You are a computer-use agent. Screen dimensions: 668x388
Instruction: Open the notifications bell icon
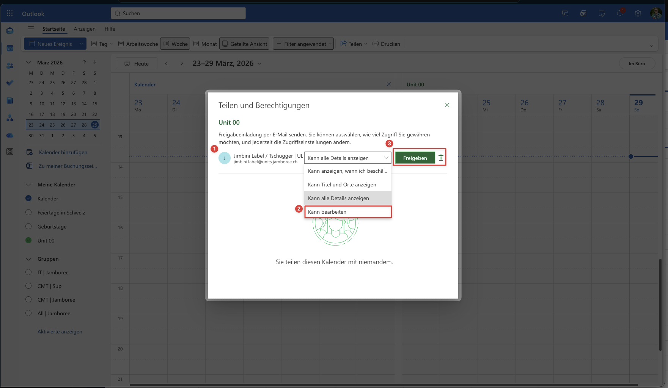(620, 13)
